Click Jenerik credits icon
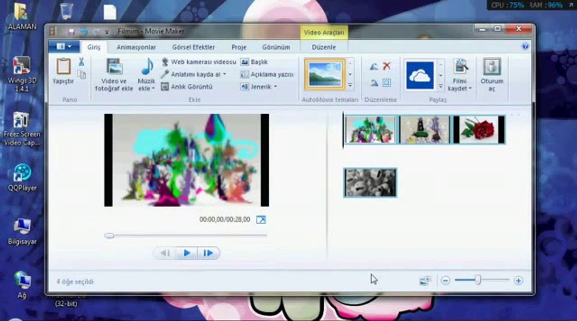This screenshot has height=321, width=577. tap(244, 86)
